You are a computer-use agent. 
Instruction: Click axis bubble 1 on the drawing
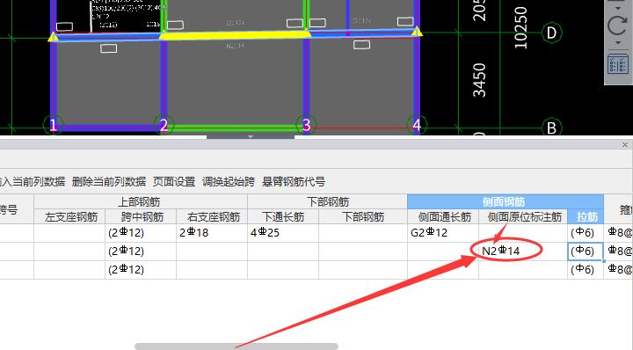click(x=53, y=125)
